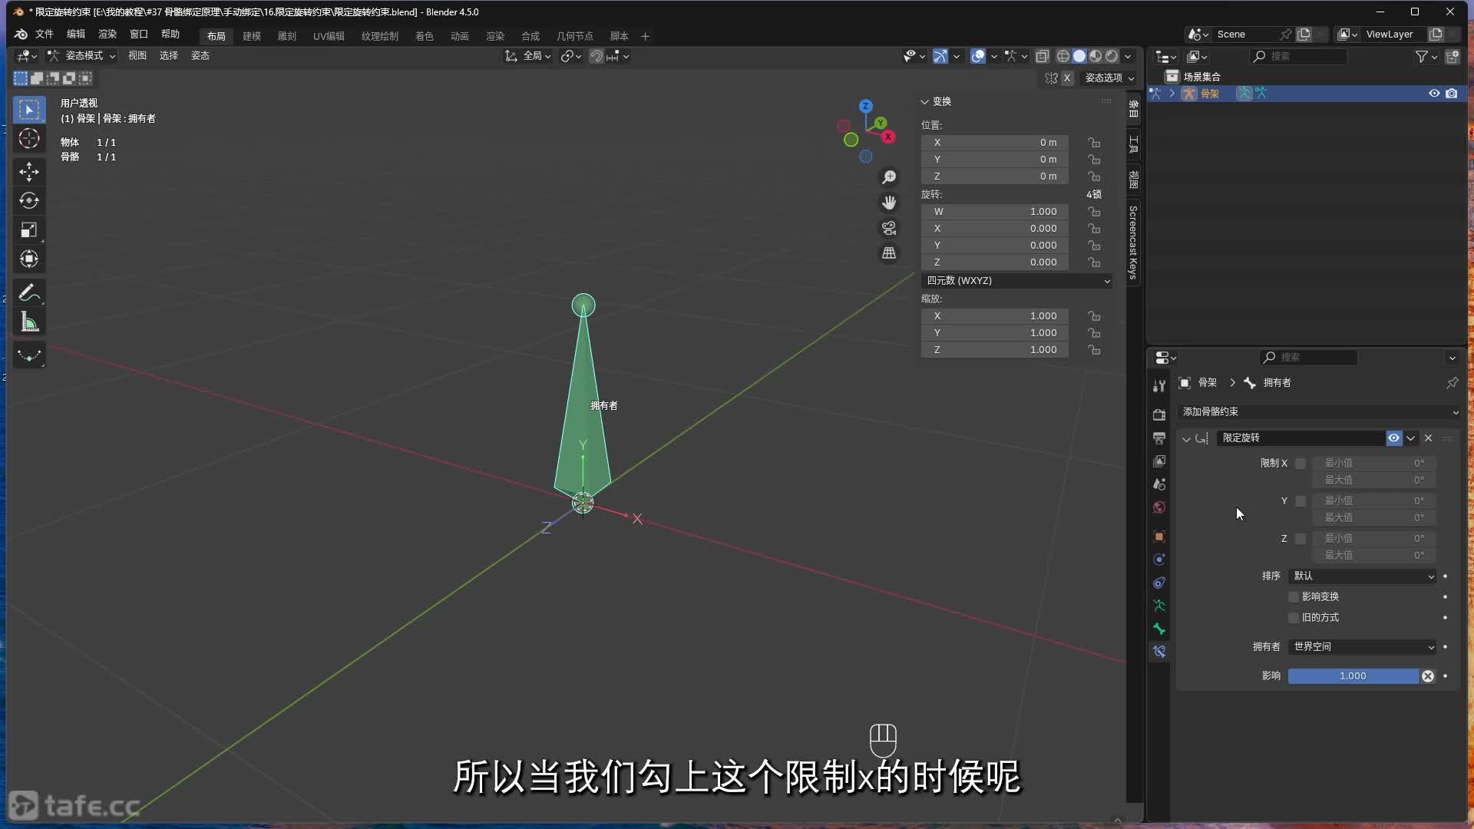Select the Measure tool

tap(29, 322)
